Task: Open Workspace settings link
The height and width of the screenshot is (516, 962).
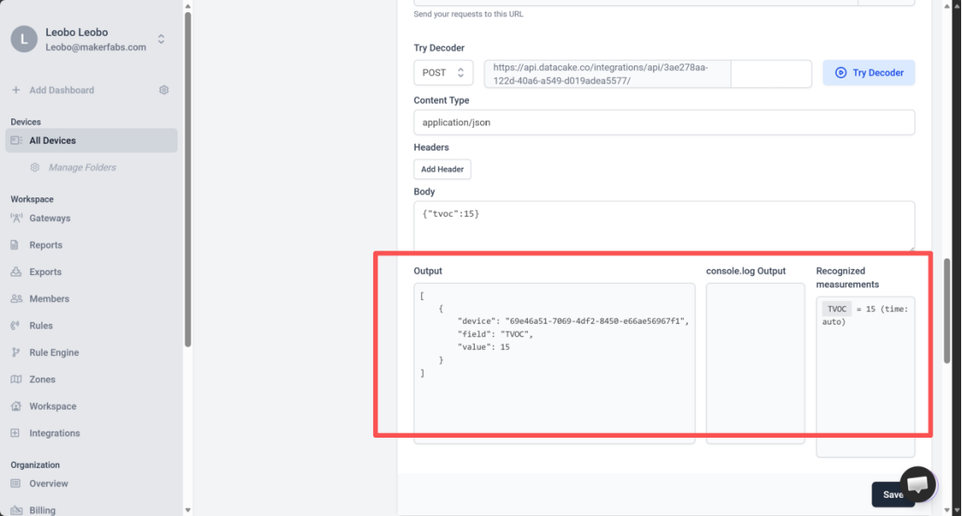Action: click(x=53, y=406)
